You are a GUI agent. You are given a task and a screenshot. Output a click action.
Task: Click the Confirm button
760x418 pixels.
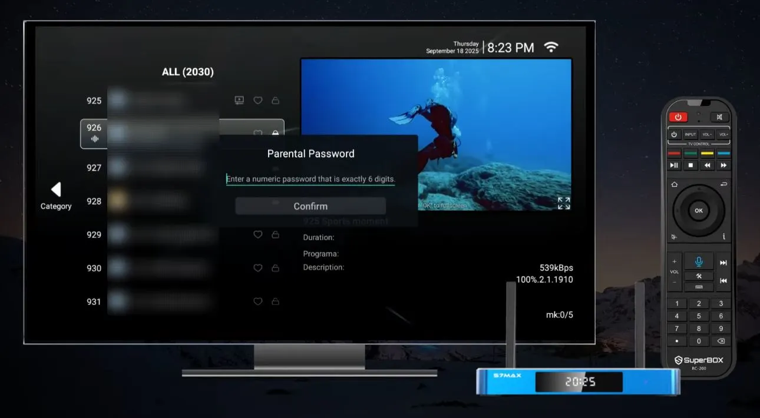[x=310, y=206]
